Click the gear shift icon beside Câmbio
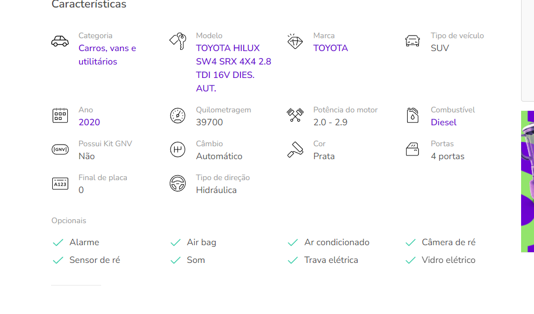The width and height of the screenshot is (534, 314). [177, 149]
